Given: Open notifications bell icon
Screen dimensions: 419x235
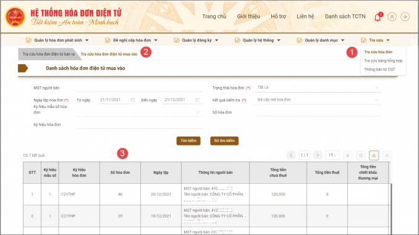Looking at the screenshot, I should point(378,17).
